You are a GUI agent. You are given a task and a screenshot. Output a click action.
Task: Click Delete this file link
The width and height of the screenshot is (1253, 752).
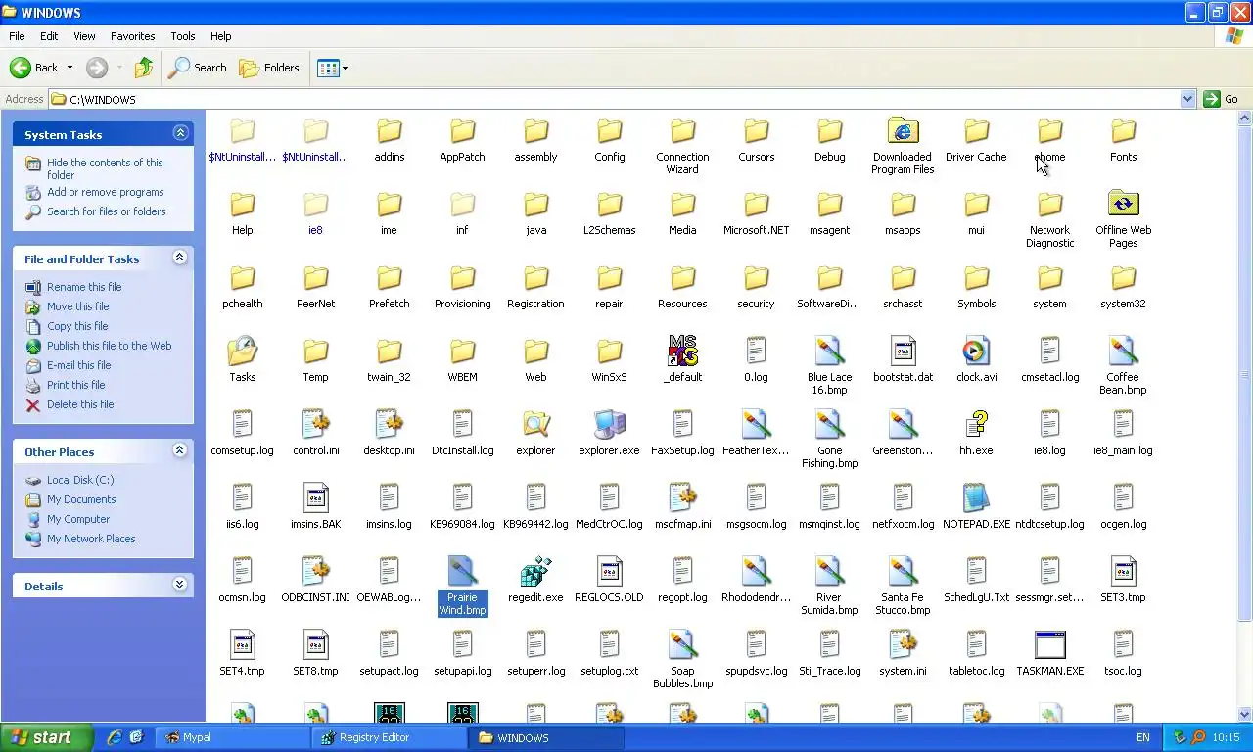point(80,404)
